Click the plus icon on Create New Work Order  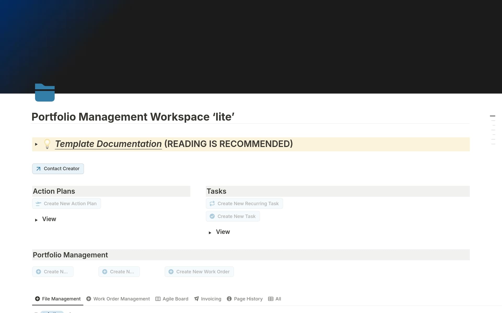click(171, 271)
